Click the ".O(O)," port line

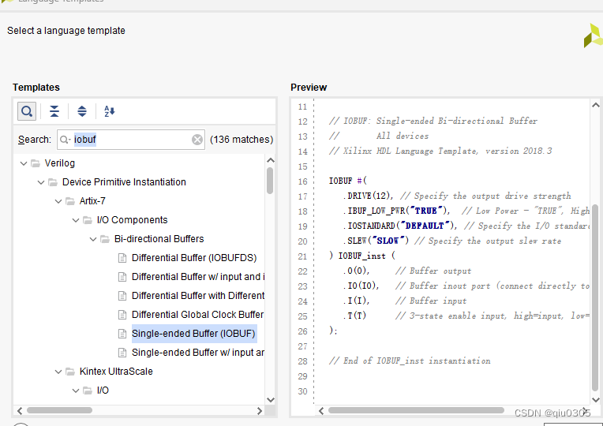[x=356, y=271]
